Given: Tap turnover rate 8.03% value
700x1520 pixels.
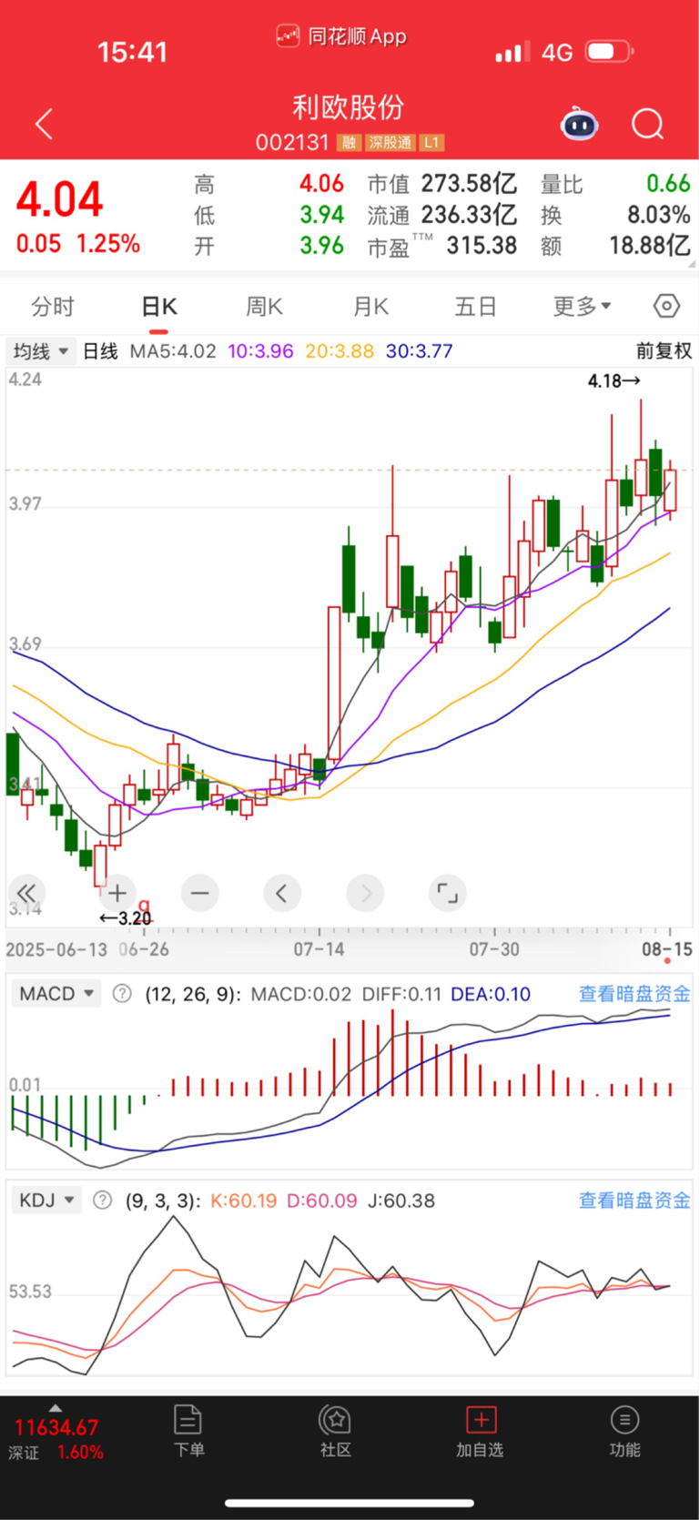Looking at the screenshot, I should [x=658, y=216].
